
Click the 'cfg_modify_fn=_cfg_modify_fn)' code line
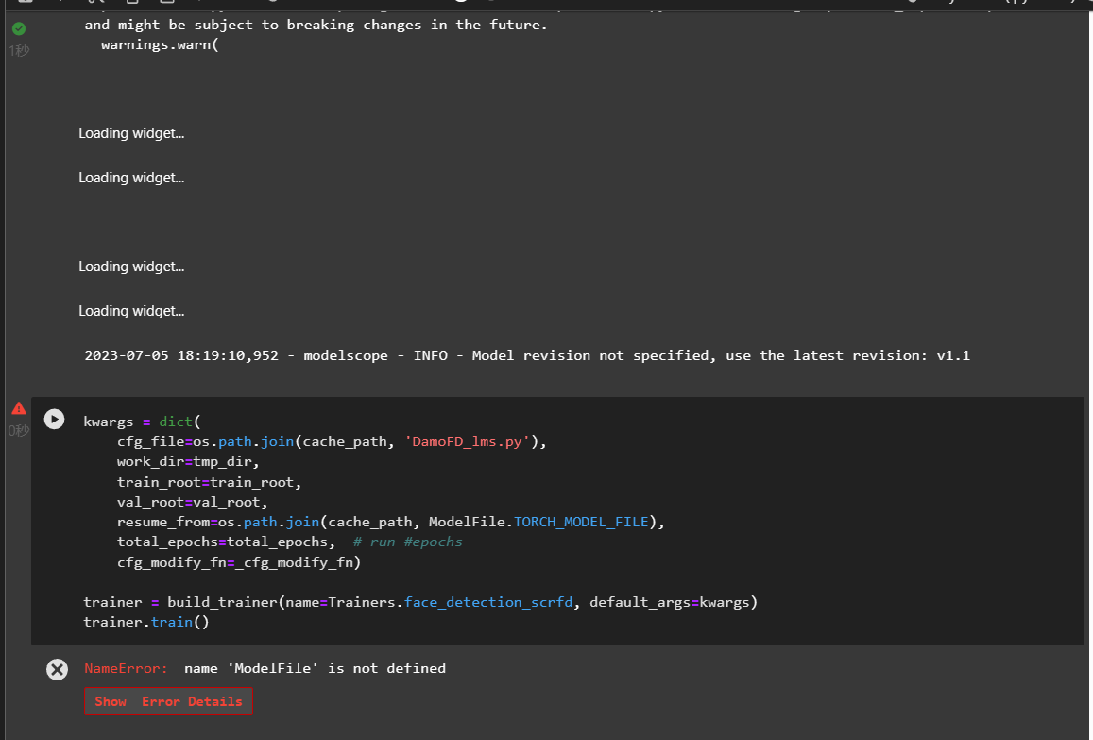[x=239, y=562]
